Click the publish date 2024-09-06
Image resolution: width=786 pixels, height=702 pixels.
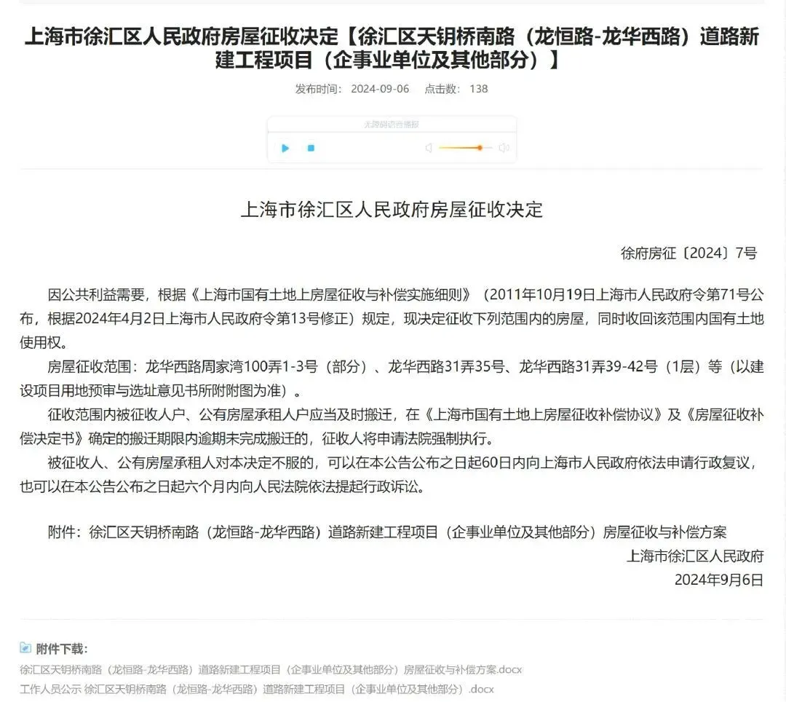click(x=380, y=89)
